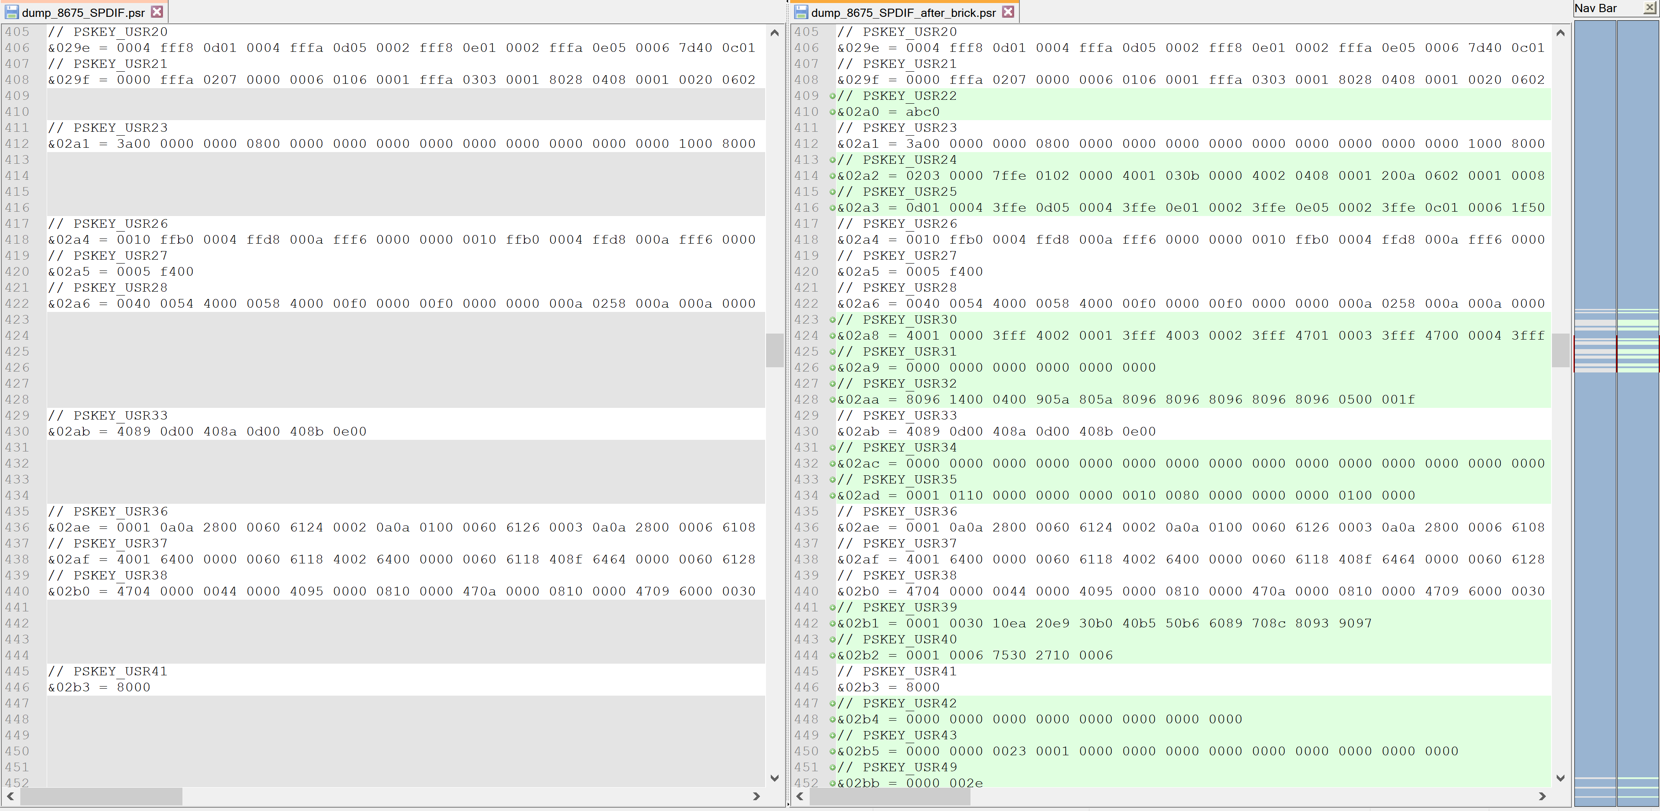Click left pane scroll down arrow
The width and height of the screenshot is (1660, 811).
775,778
